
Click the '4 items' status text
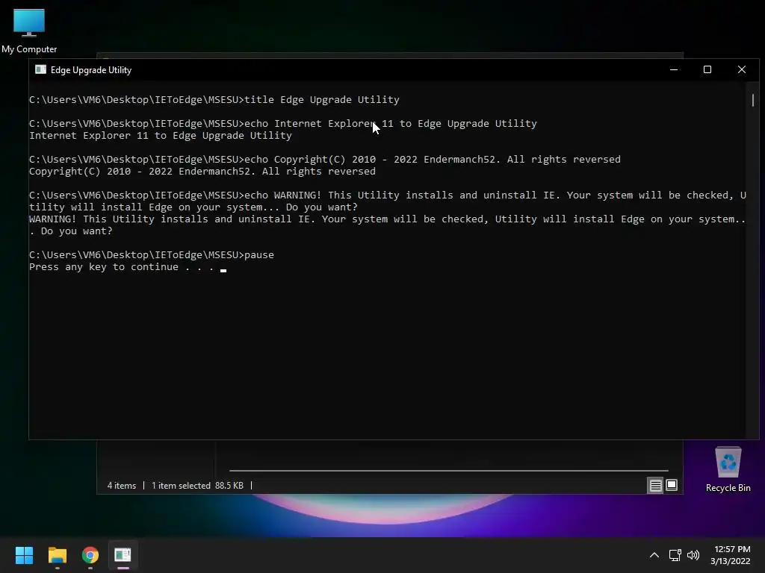pos(122,486)
